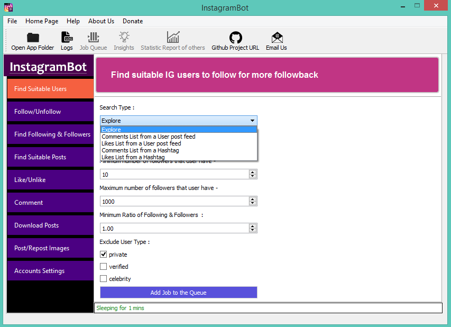Choose Likes List from a User post feed
The image size is (451, 327).
click(x=141, y=143)
